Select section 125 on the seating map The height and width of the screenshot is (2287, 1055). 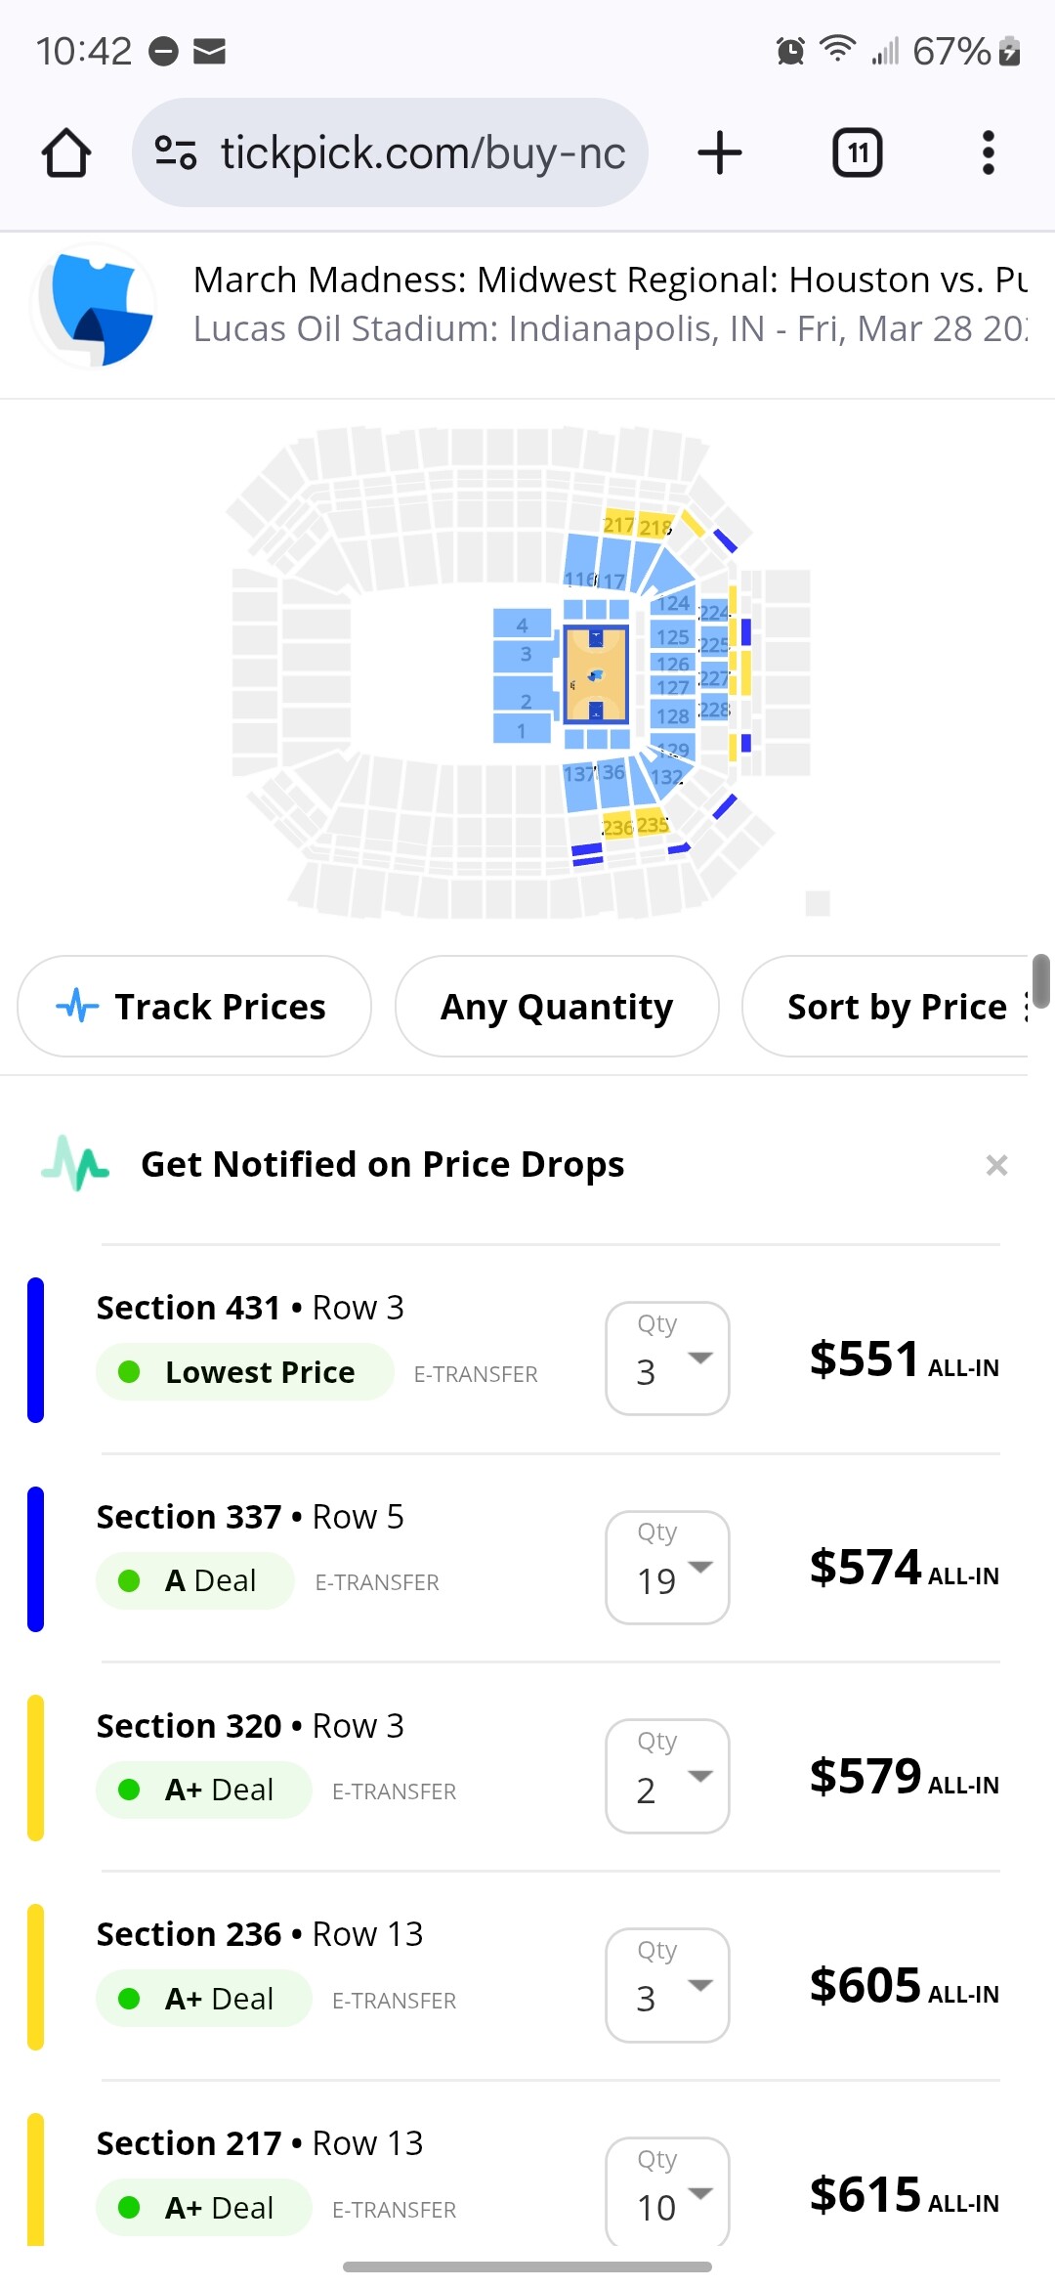(672, 637)
